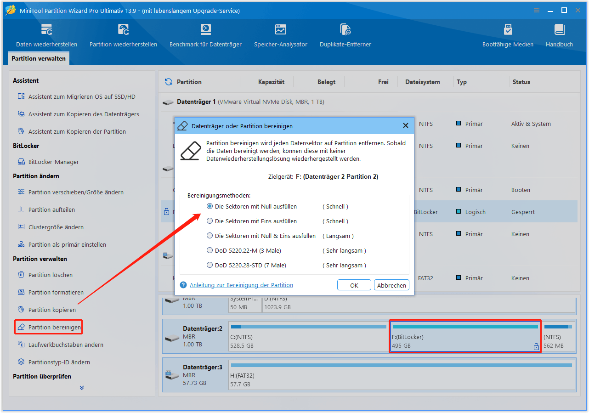This screenshot has height=413, width=589.
Task: Select Datenträger:3 disk label in map
Action: pos(195,376)
